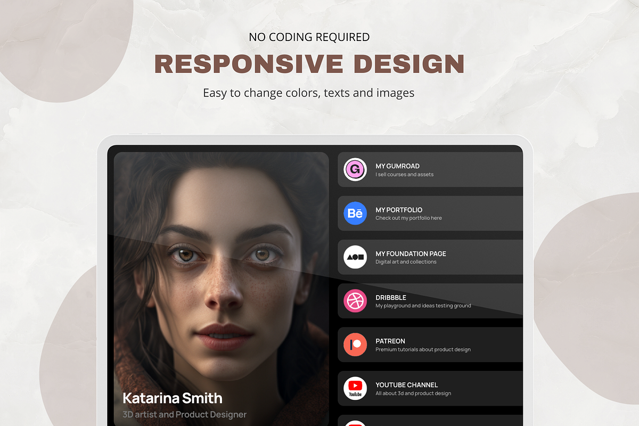Click 'Check out my portfolio here' text
The image size is (639, 426).
coord(408,218)
